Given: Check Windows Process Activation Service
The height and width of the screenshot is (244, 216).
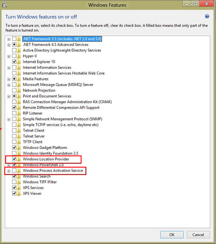Looking at the screenshot, I should pyautogui.click(x=14, y=171).
